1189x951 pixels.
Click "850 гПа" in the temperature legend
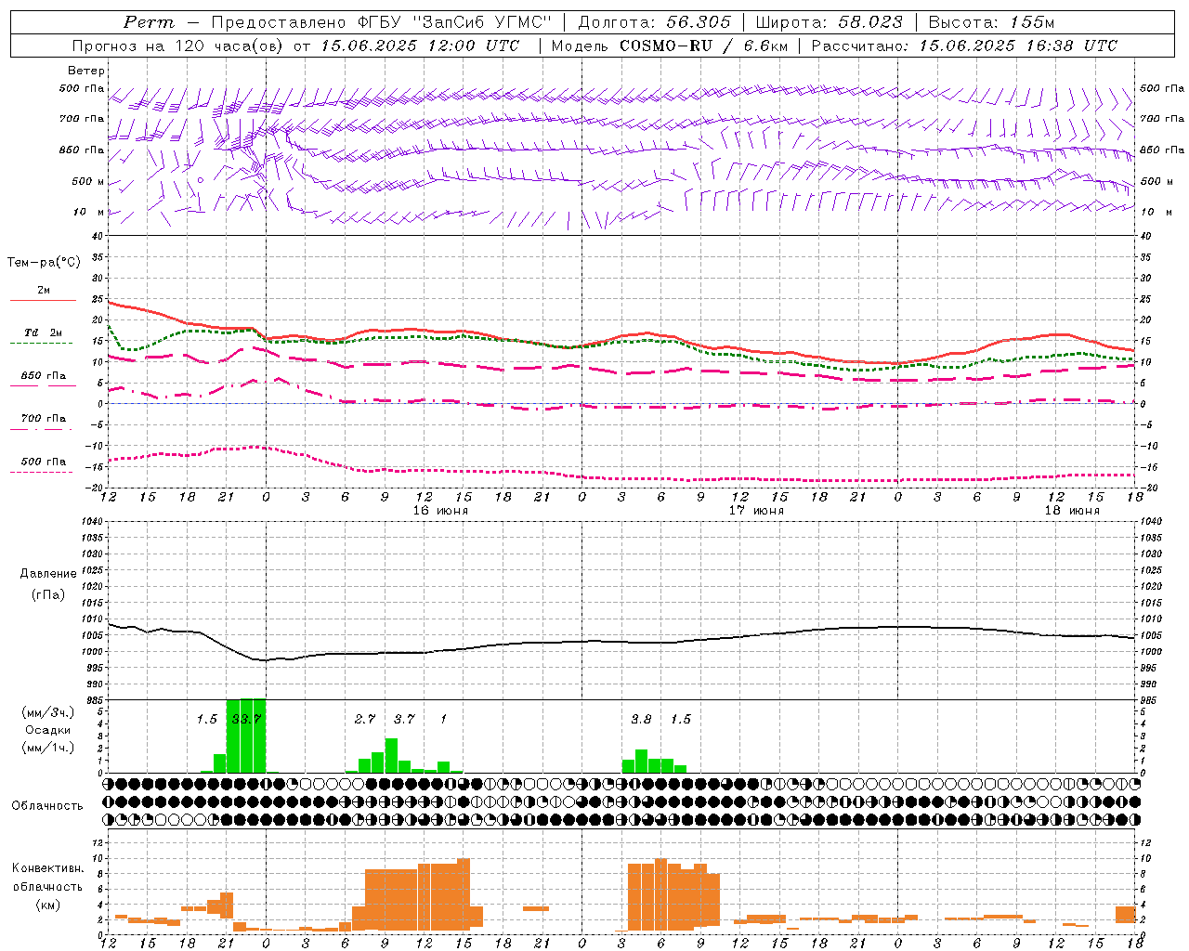coord(44,376)
